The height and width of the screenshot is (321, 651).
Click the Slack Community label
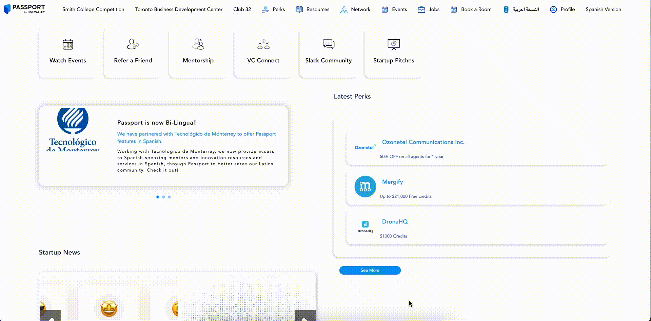[328, 61]
